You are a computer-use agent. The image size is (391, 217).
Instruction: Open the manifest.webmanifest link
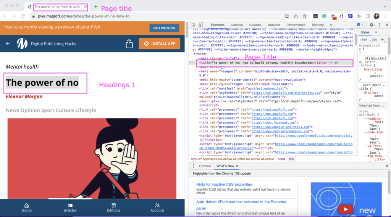click(x=266, y=88)
